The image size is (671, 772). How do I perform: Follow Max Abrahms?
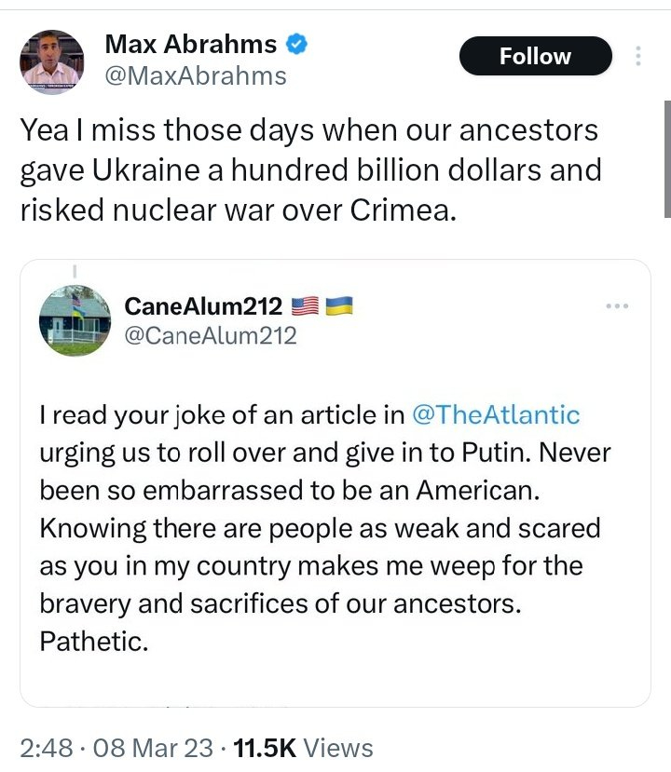535,57
